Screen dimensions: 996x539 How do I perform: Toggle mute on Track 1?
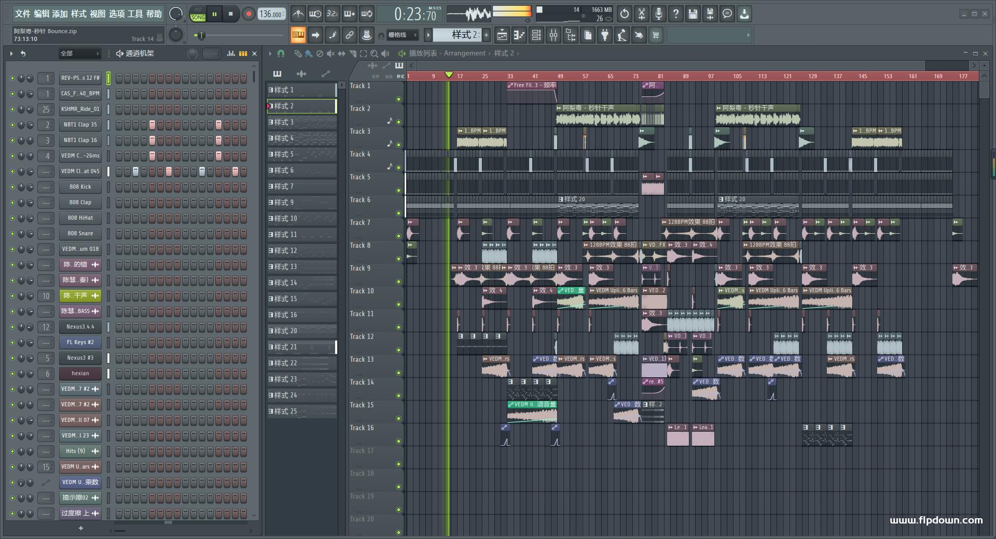tap(398, 99)
